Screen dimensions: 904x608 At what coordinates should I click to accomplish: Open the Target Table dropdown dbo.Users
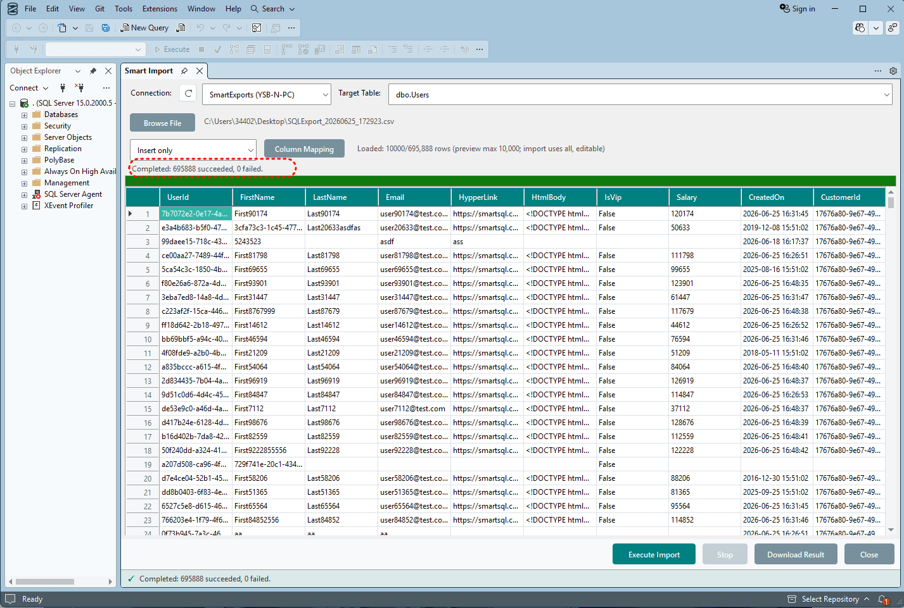click(x=640, y=94)
